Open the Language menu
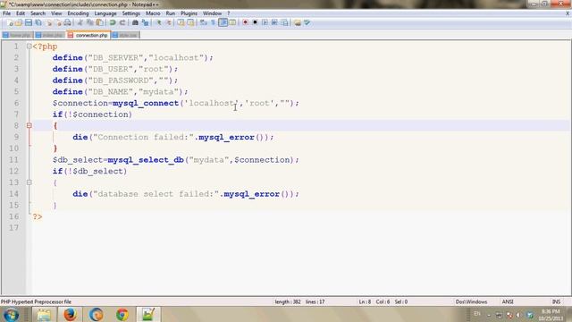Viewport: 572px width, 322px height. [x=105, y=13]
